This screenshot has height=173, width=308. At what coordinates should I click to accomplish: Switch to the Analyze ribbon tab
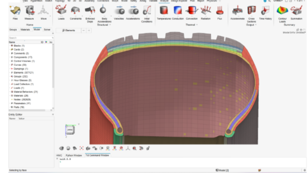[x=164, y=1]
